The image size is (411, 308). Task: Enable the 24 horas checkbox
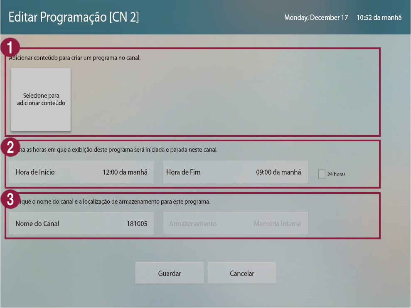322,174
